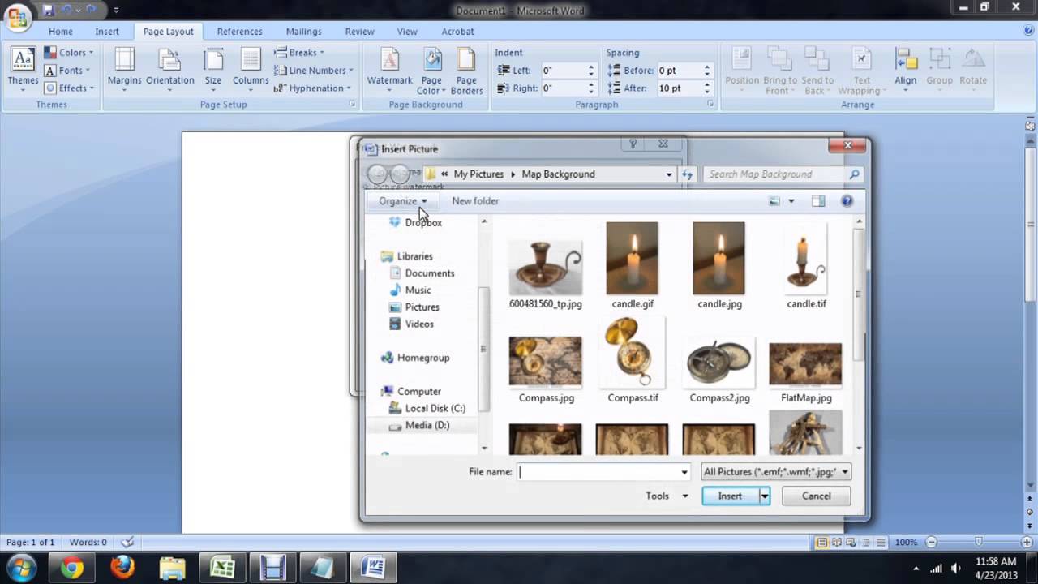1038x584 pixels.
Task: Switch to the Mailings tab
Action: click(304, 32)
